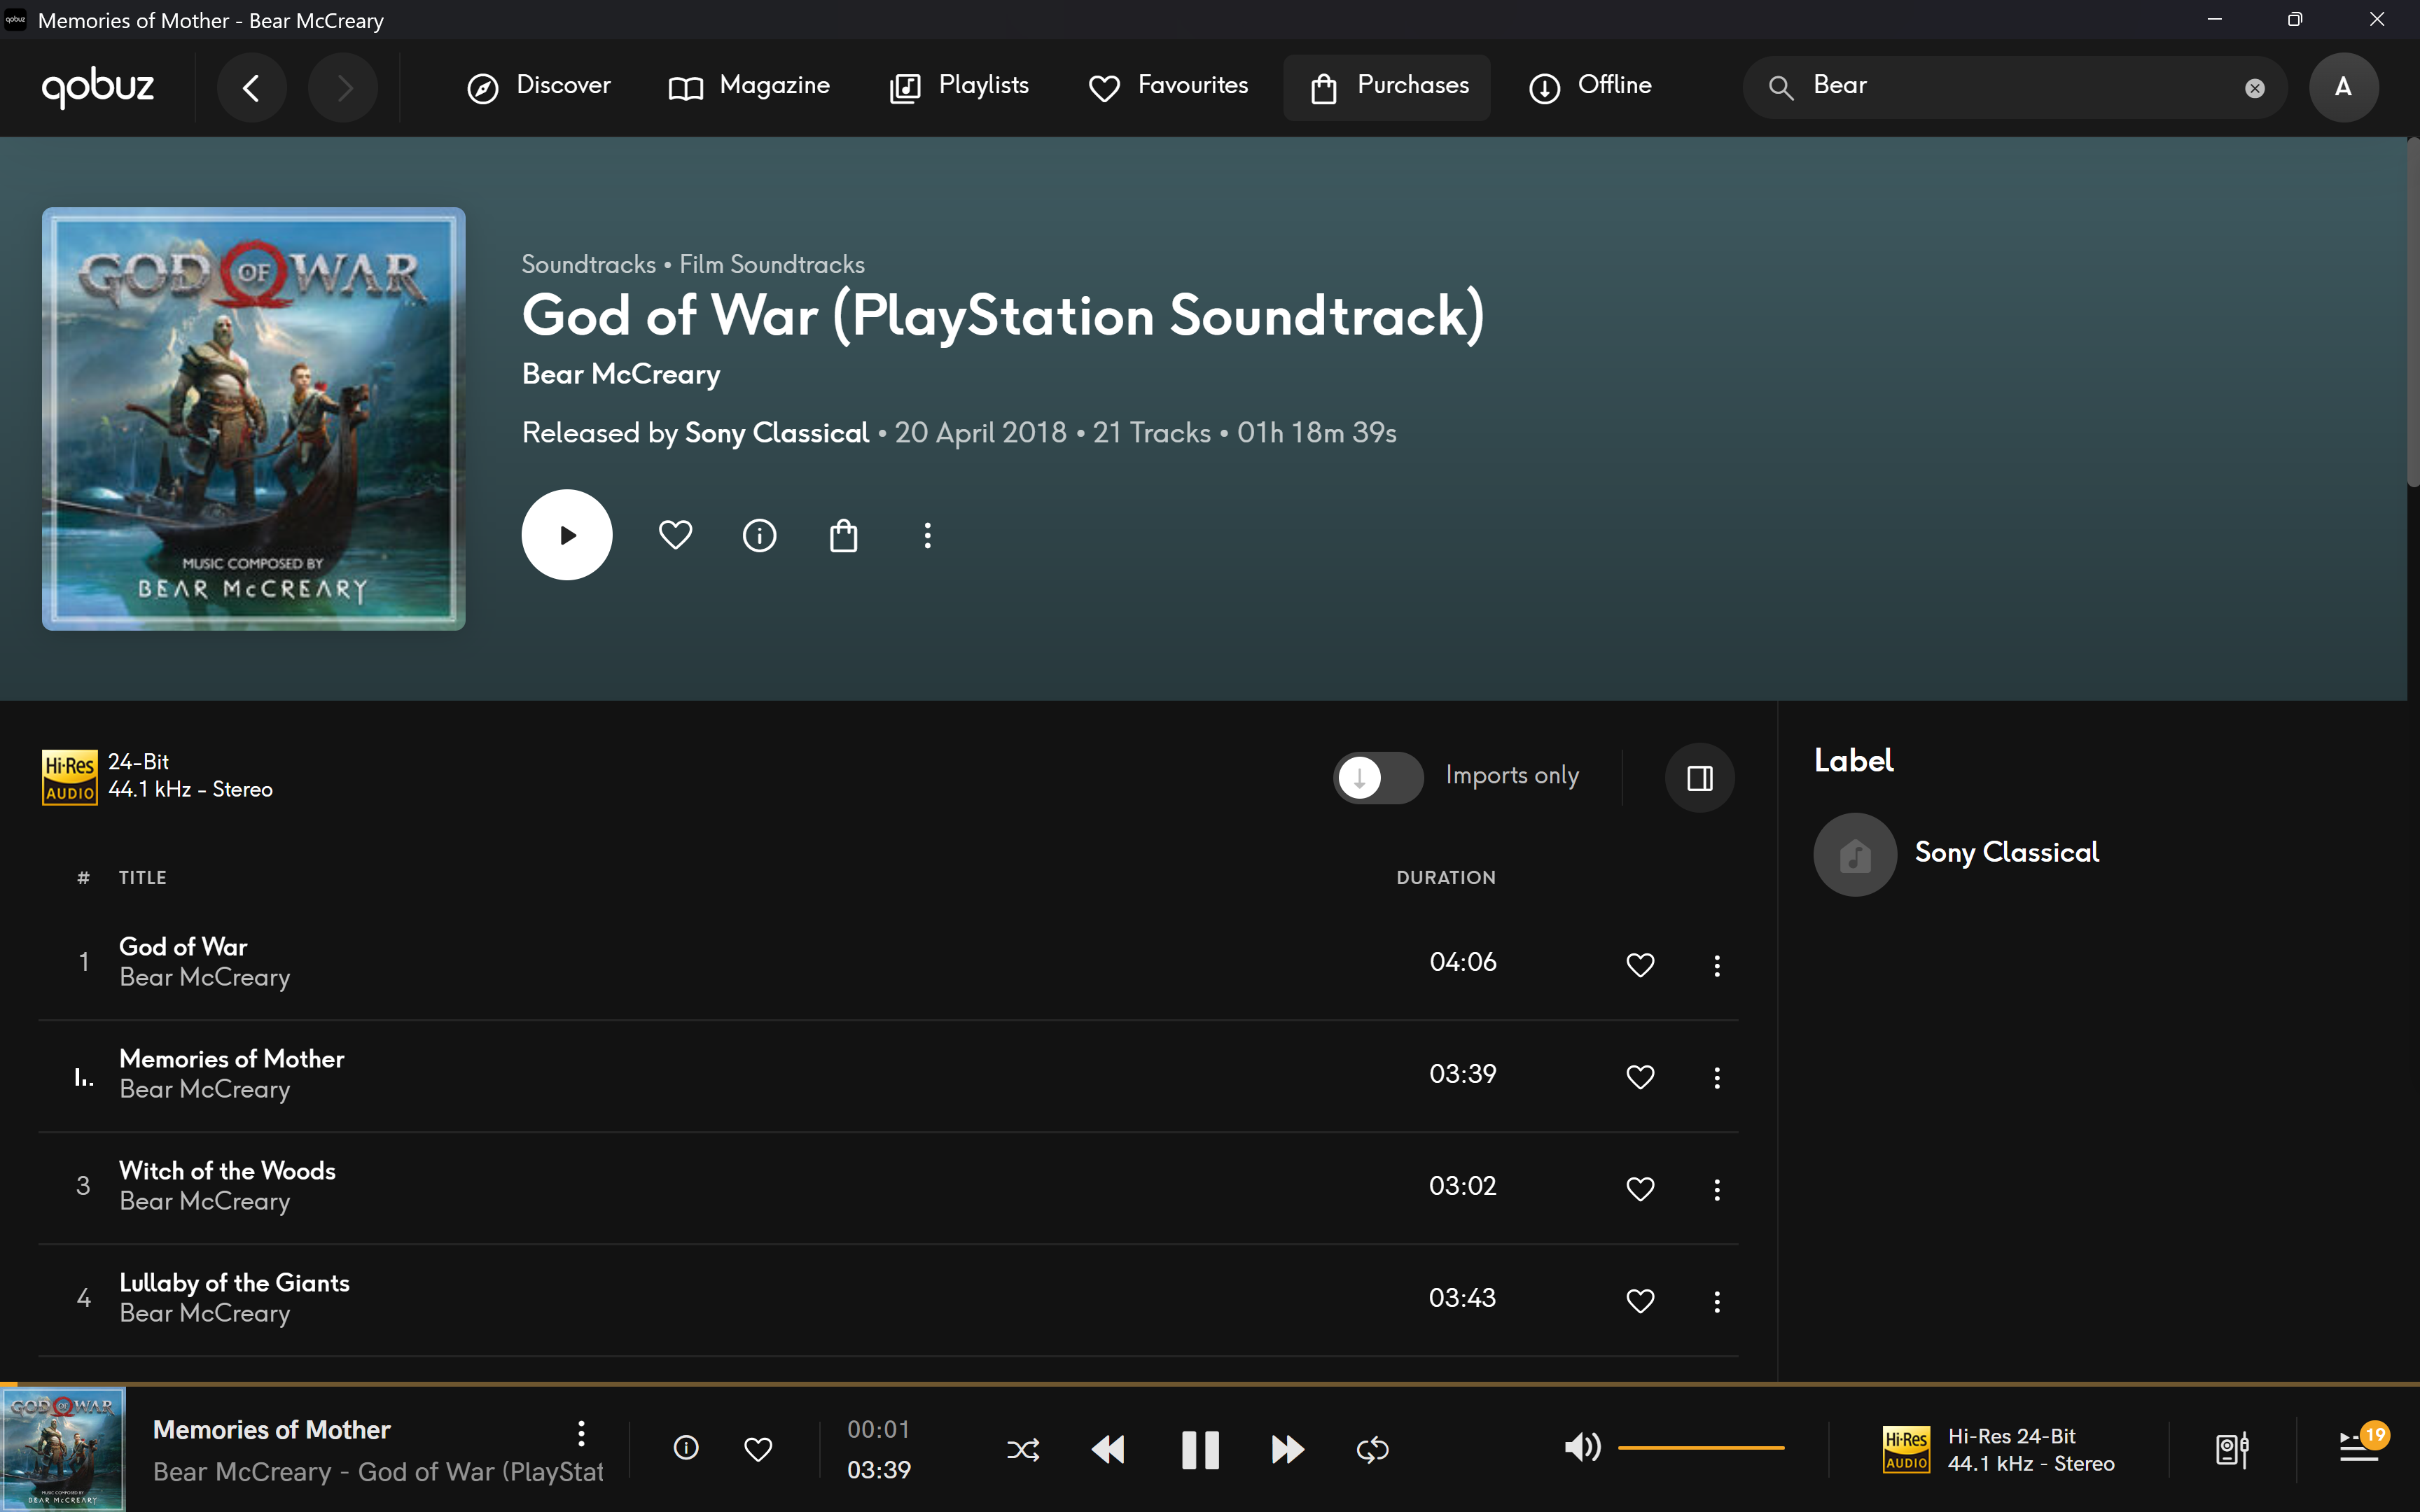Shuffle the playback order
The width and height of the screenshot is (2420, 1512).
click(1023, 1449)
